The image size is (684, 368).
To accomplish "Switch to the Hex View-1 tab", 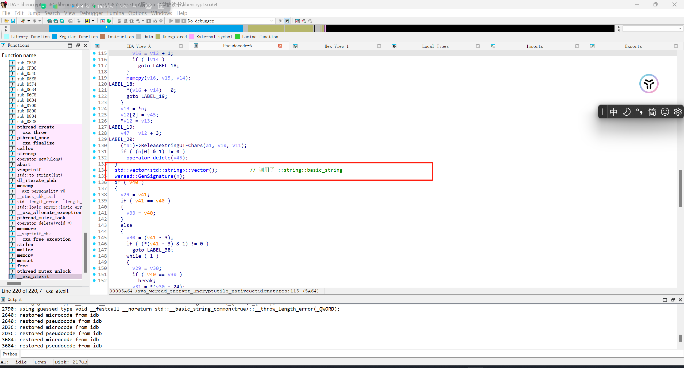I will (336, 46).
